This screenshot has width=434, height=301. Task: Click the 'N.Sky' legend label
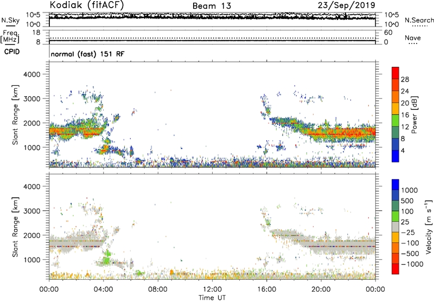10,20
